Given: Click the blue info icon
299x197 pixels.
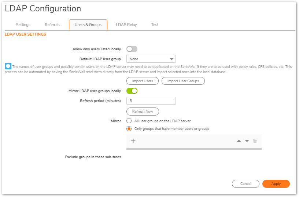Looking at the screenshot, I should 8,66.
